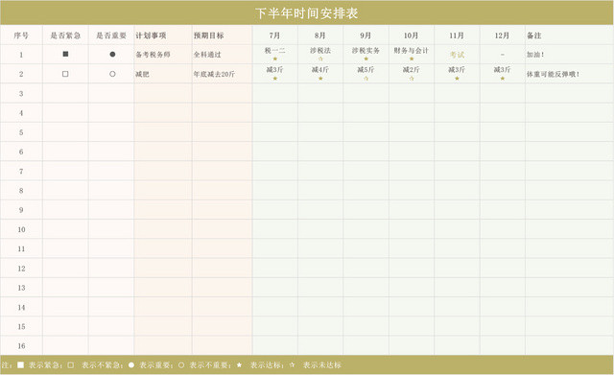614x375 pixels.
Task: Click the 表示不紧急 legend text
Action: pos(101,364)
